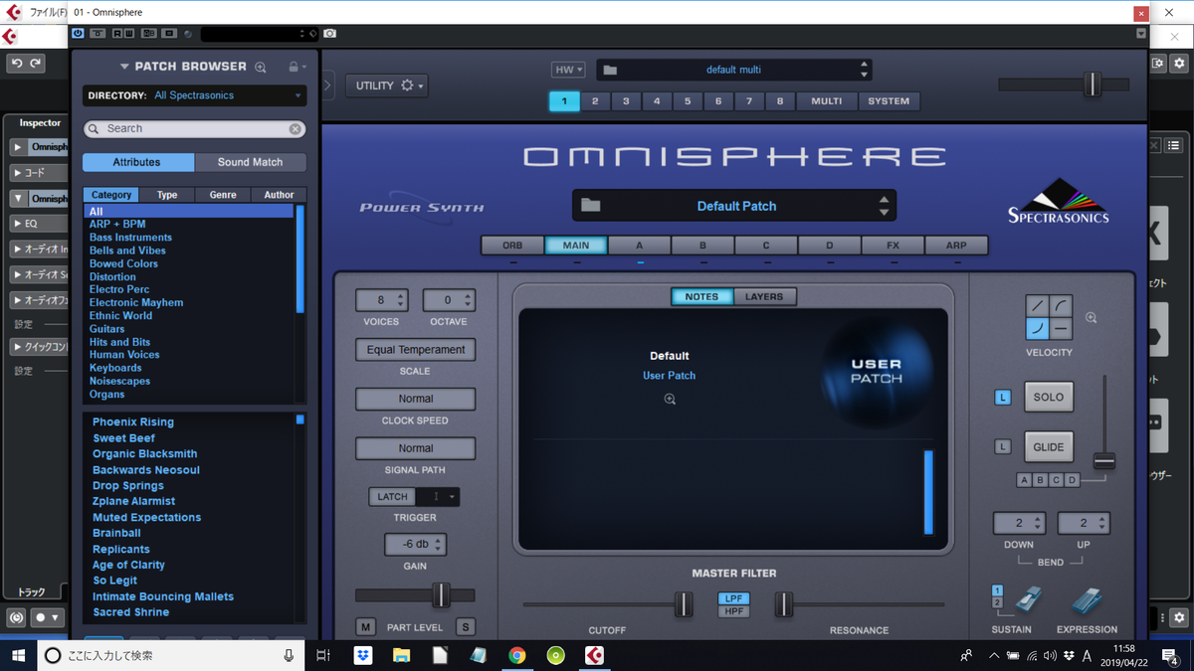Toggle the L legato beside Solo
This screenshot has width=1194, height=671.
click(x=1003, y=398)
